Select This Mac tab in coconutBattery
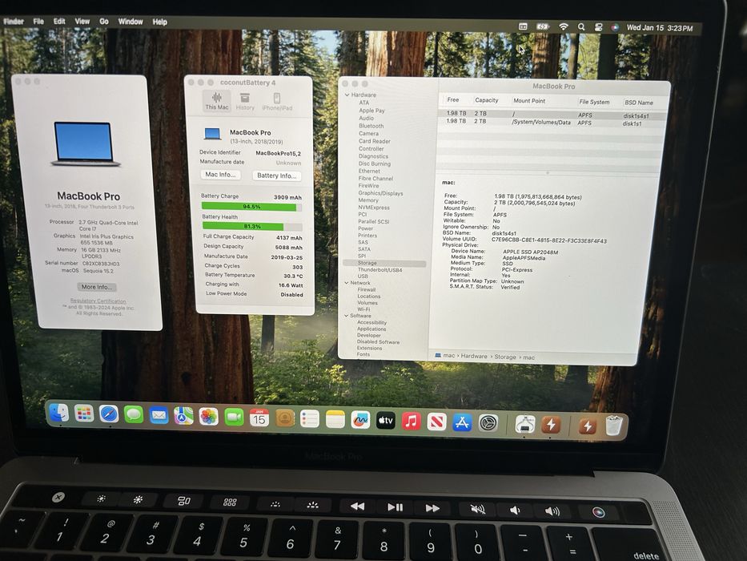 217,101
